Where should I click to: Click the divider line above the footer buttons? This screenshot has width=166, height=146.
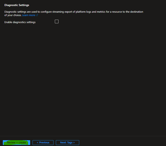[x=83, y=136]
